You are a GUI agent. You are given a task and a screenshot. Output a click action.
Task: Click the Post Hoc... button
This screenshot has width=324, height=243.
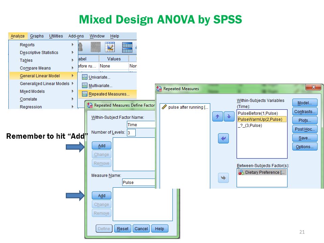click(305, 129)
